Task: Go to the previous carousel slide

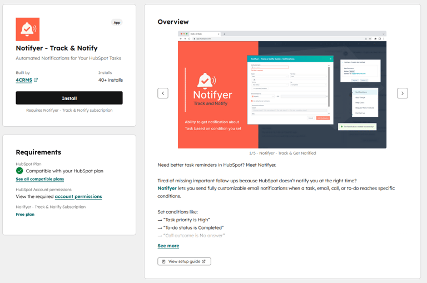Action: (163, 93)
